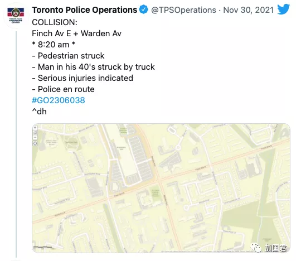Click the map locate-me circle button
The width and height of the screenshot is (296, 261).
35,143
